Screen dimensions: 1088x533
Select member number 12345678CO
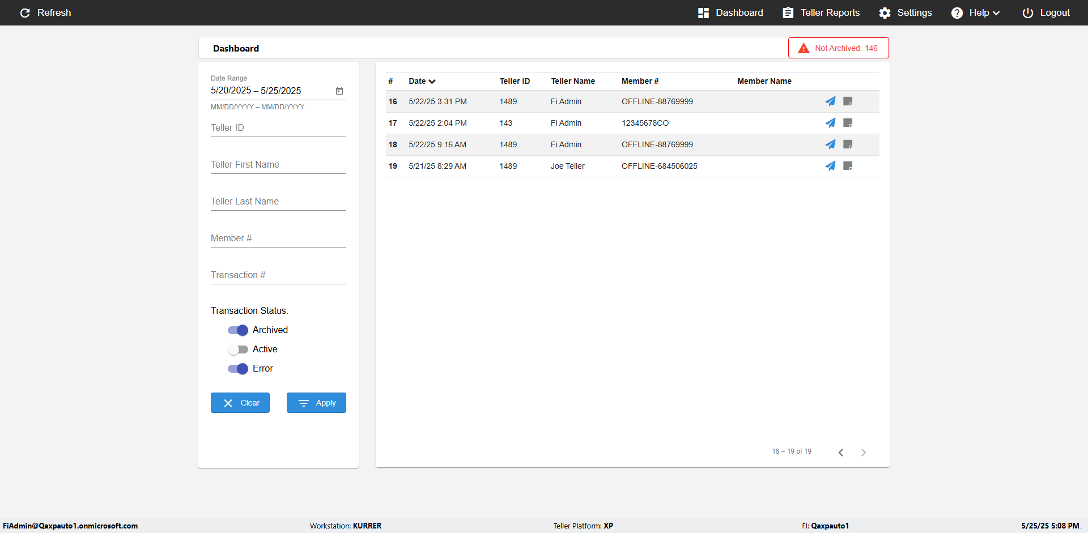(x=645, y=123)
